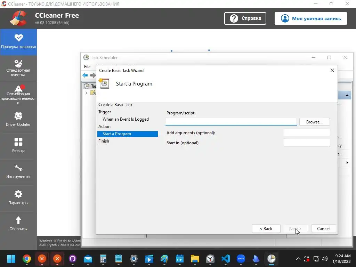Open the Реестр section in CCleaner
Viewport: 356px width, 267px height.
18,146
